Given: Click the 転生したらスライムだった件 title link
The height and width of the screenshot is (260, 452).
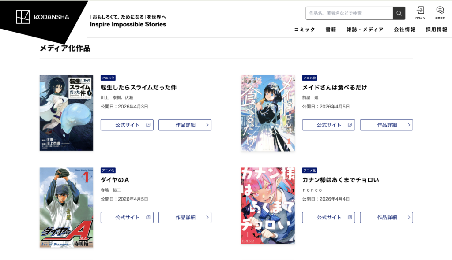Looking at the screenshot, I should coord(138,88).
